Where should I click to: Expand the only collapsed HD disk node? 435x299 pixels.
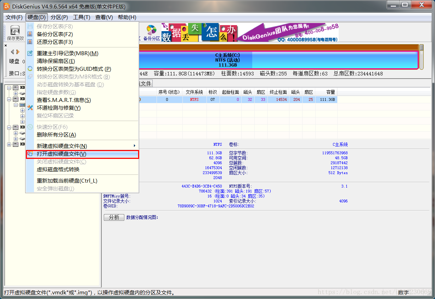tap(9, 144)
